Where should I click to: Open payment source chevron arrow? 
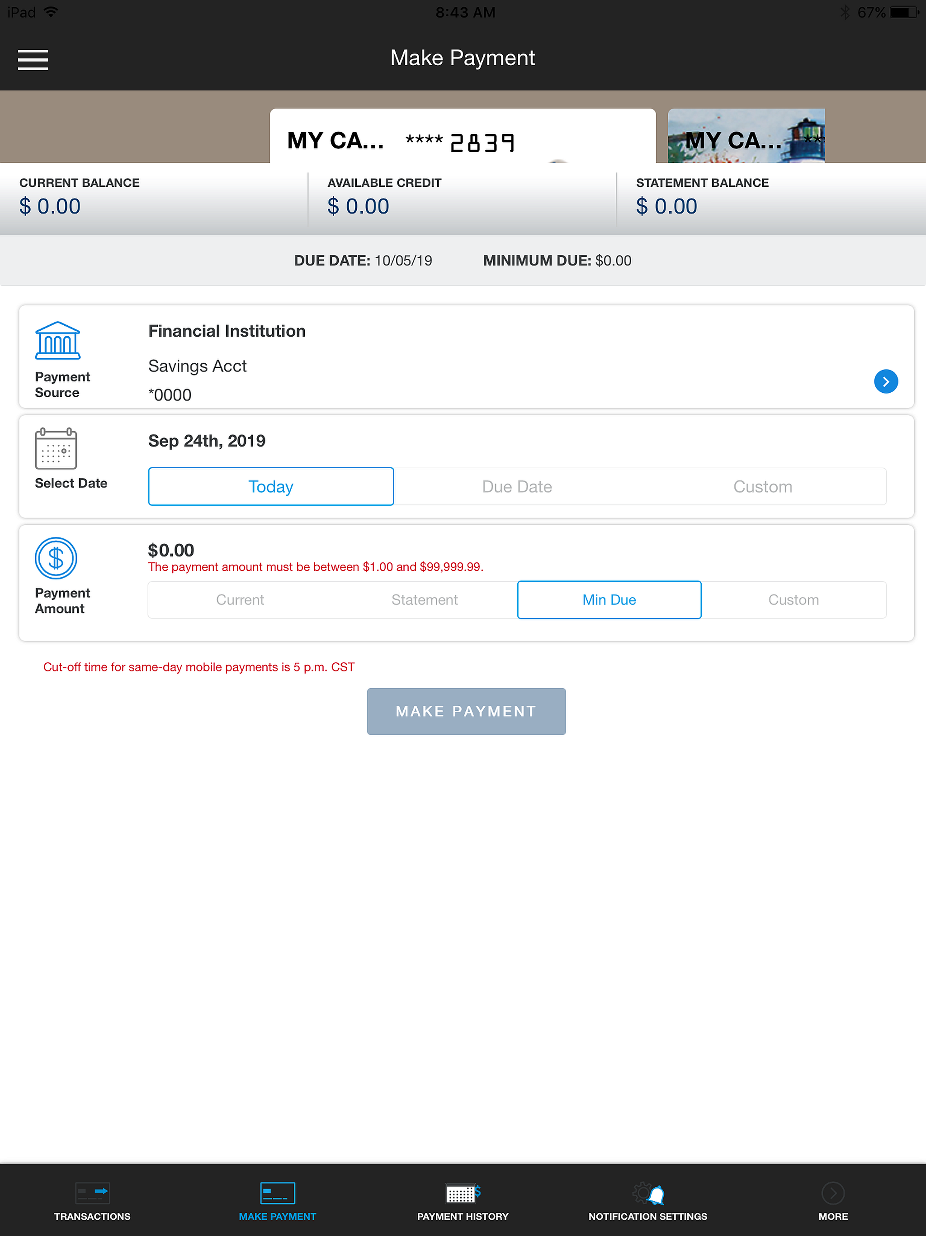886,382
